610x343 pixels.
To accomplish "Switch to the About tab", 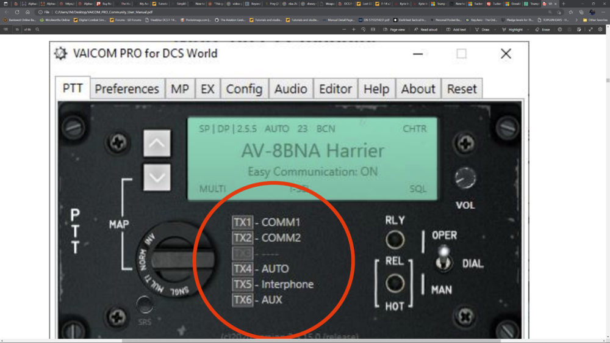I will [x=418, y=88].
